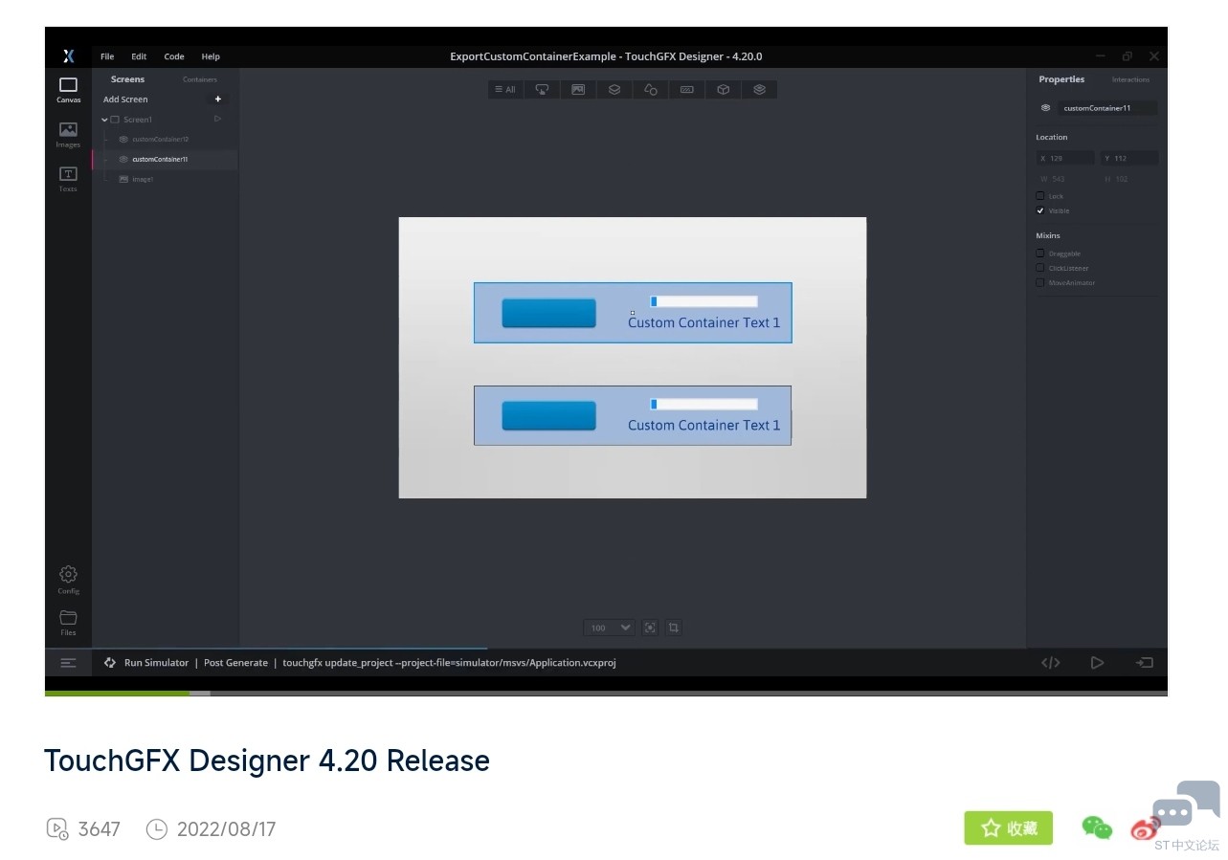Click the customContainer11 name field
The width and height of the screenshot is (1228, 860).
click(x=1107, y=108)
